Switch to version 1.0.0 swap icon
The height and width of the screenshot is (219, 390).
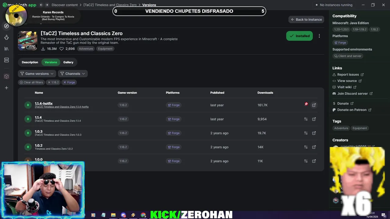(x=306, y=161)
